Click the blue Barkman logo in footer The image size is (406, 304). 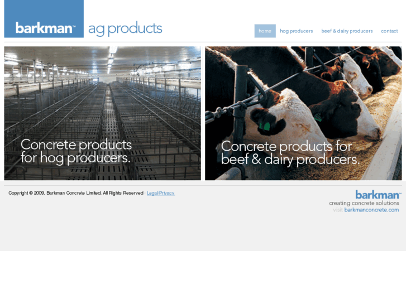point(378,195)
